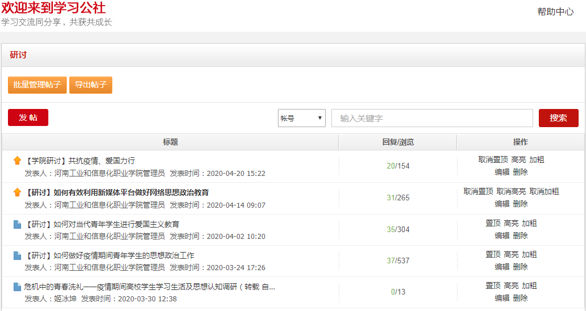Toggle 取消加粗 on the 新媒体平台 post
Screen dimensions: 586x311
544,192
